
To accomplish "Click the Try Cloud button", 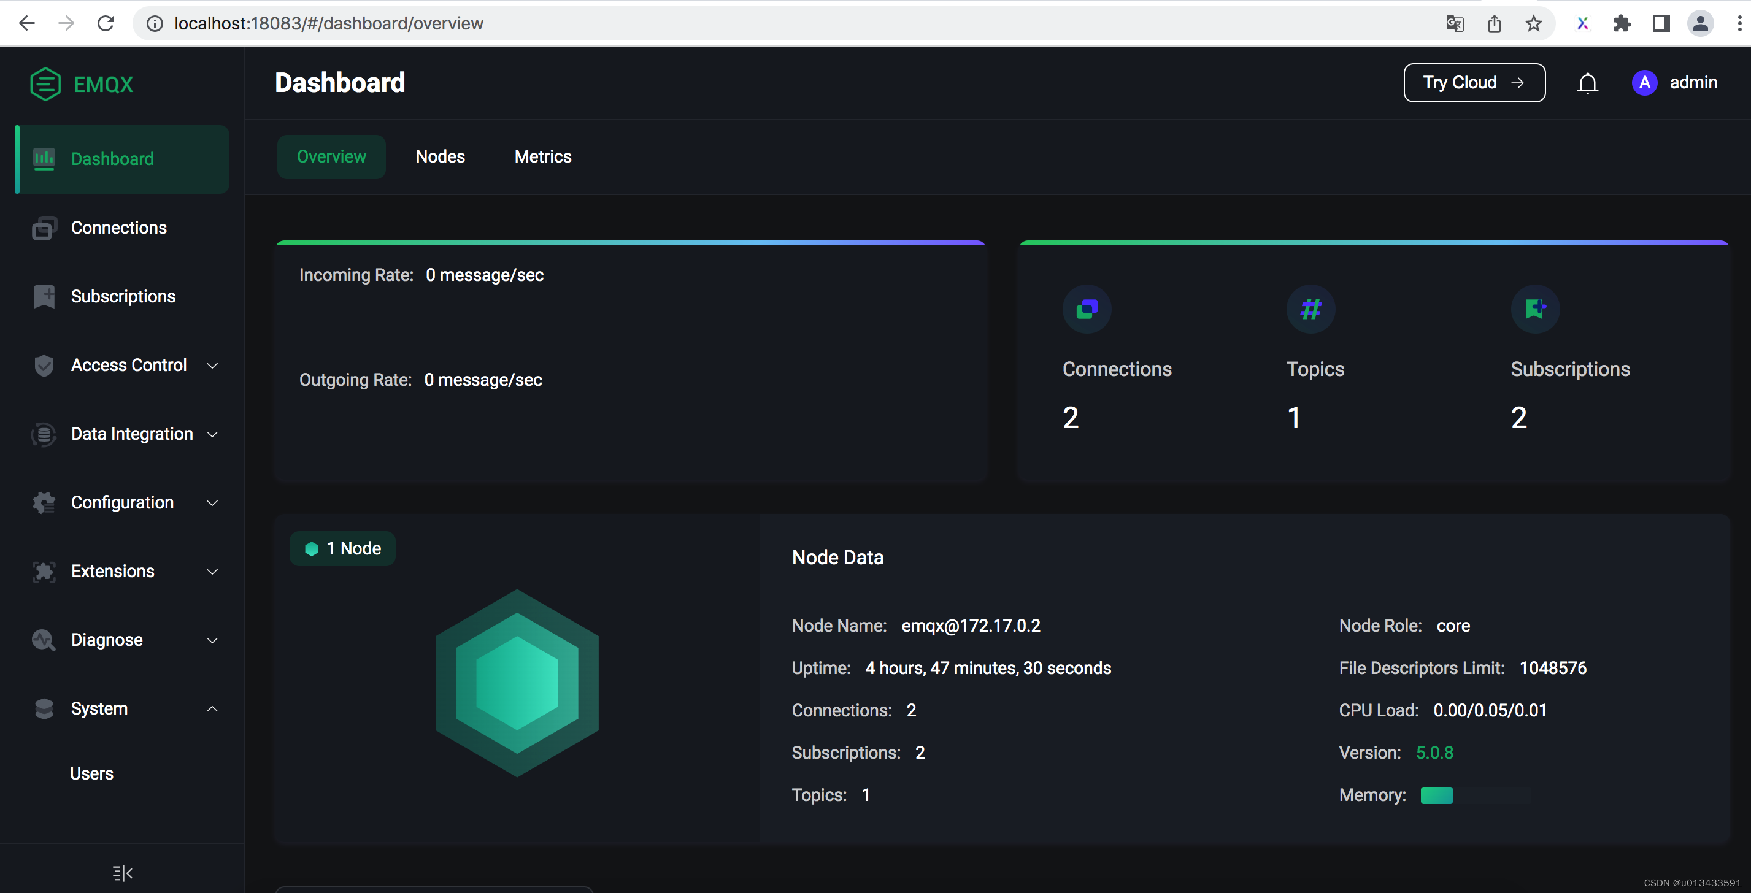I will 1474,83.
